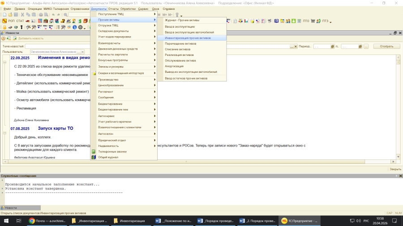Click the help question mark in Новости
This screenshot has height=226, width=403.
[x=3, y=38]
